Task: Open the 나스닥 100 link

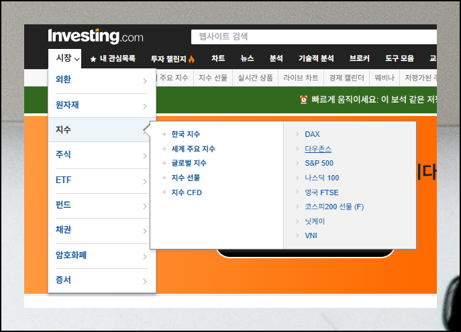Action: point(322,178)
